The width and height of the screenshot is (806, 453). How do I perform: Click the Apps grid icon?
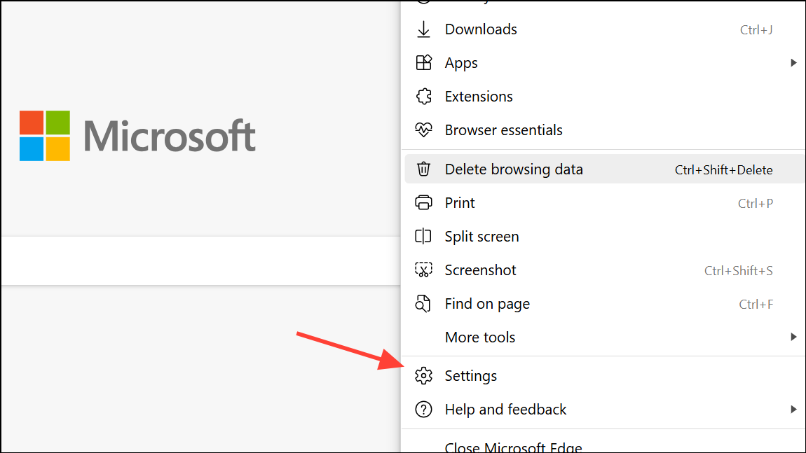(423, 63)
